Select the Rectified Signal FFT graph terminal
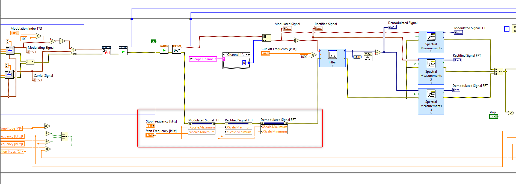 pos(457,60)
